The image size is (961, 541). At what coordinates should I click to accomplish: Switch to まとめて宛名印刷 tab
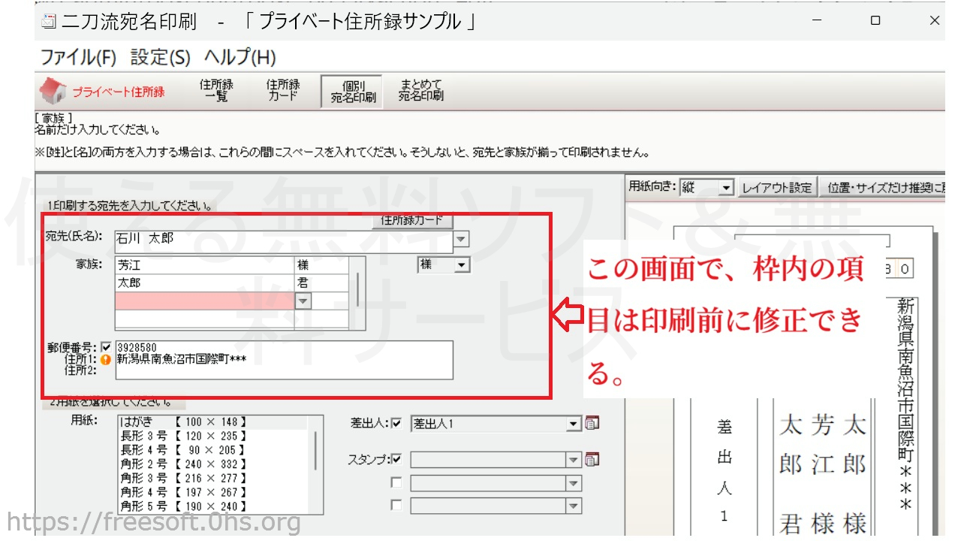420,90
